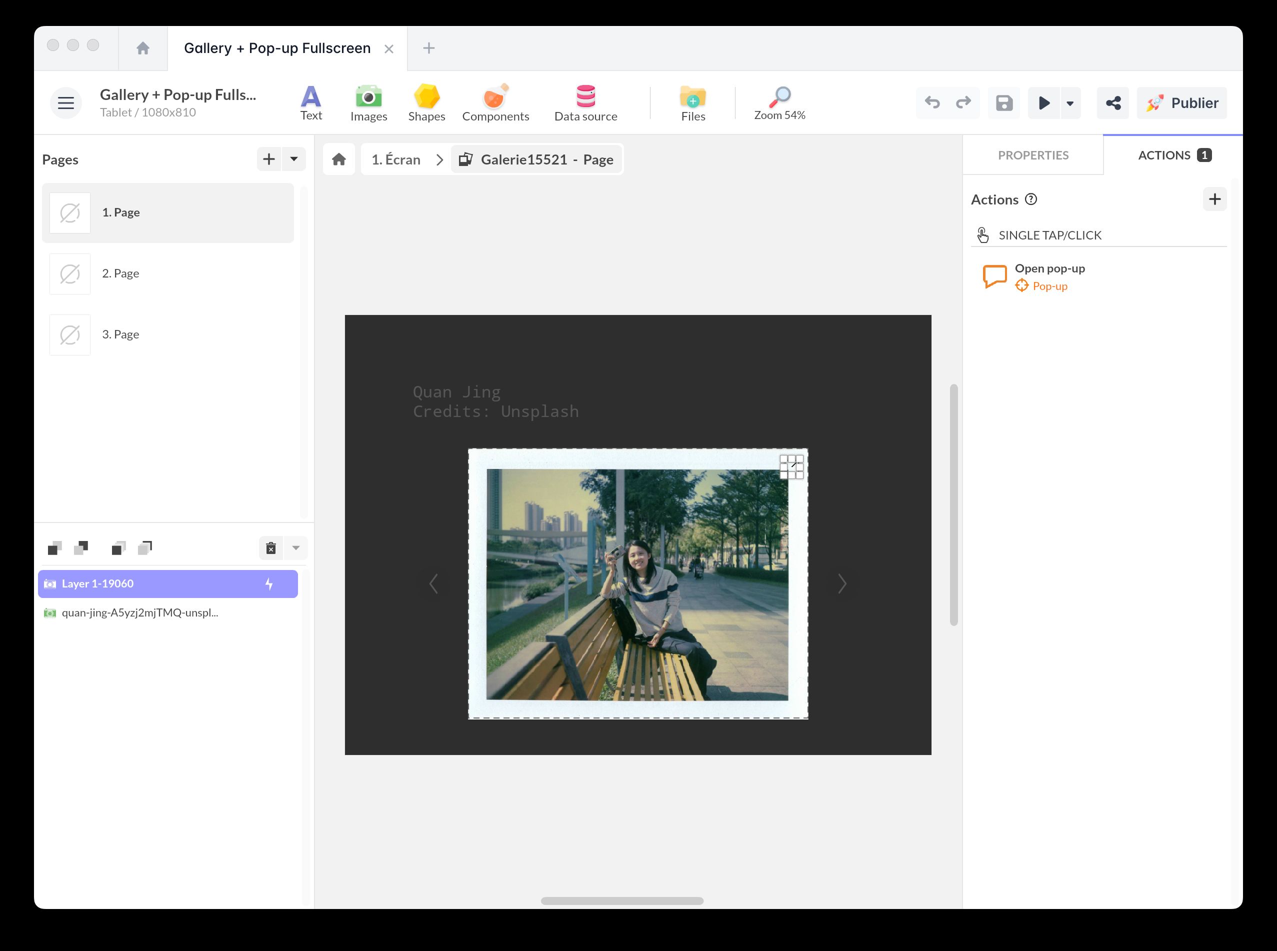
Task: Expand the Pages add dropdown arrow
Action: point(293,159)
